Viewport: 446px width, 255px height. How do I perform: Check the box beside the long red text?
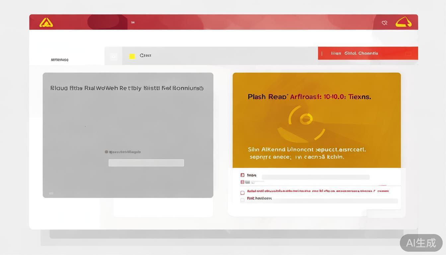(242, 193)
